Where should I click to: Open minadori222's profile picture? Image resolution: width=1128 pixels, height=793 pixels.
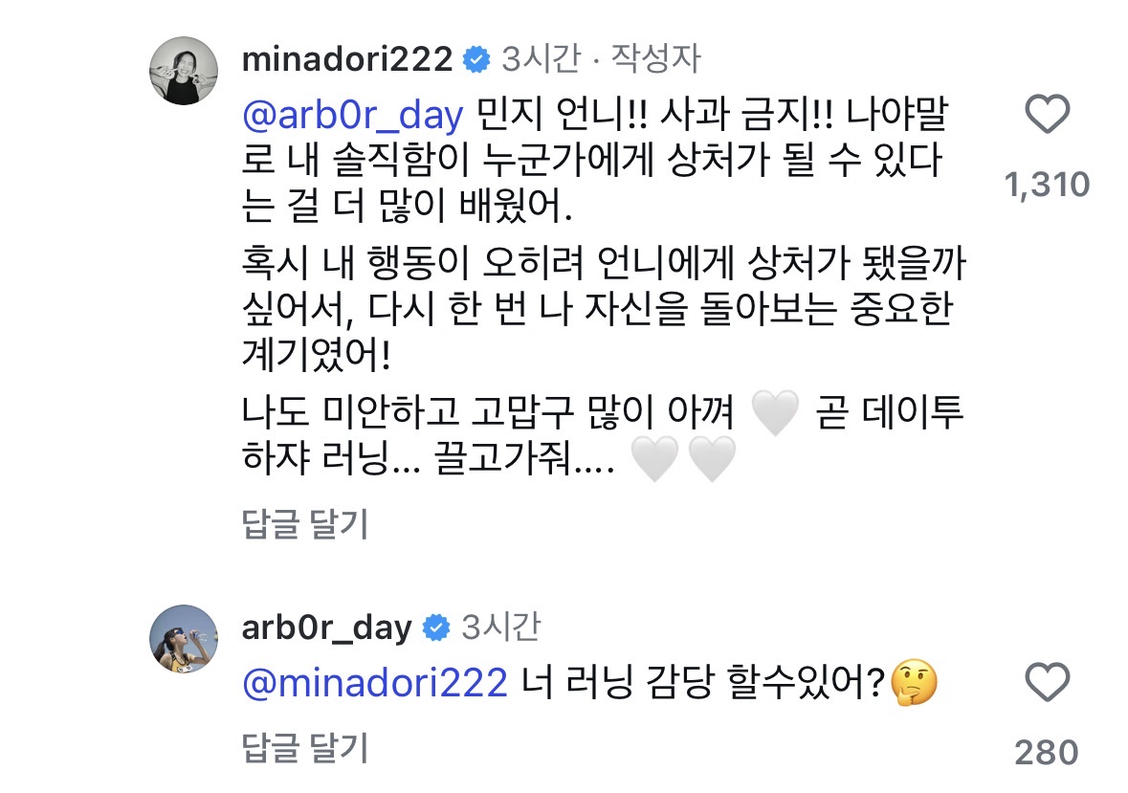coord(184,71)
